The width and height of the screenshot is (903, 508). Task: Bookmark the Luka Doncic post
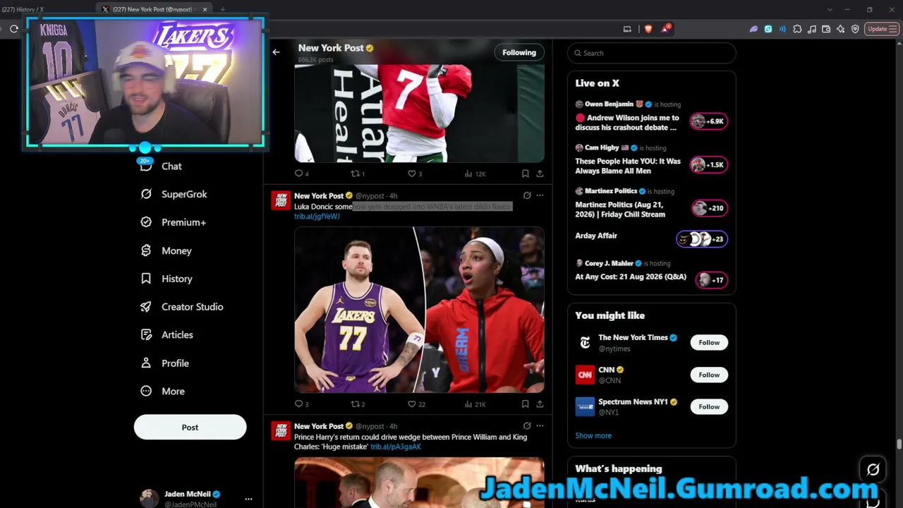[525, 404]
